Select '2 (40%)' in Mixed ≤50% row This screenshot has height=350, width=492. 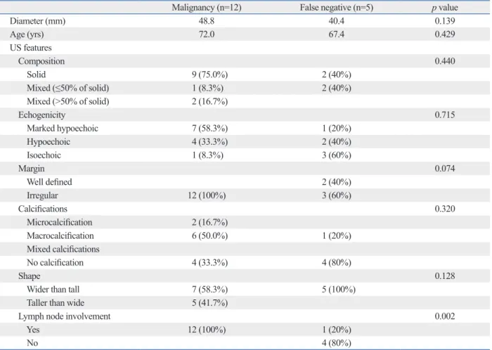337,88
